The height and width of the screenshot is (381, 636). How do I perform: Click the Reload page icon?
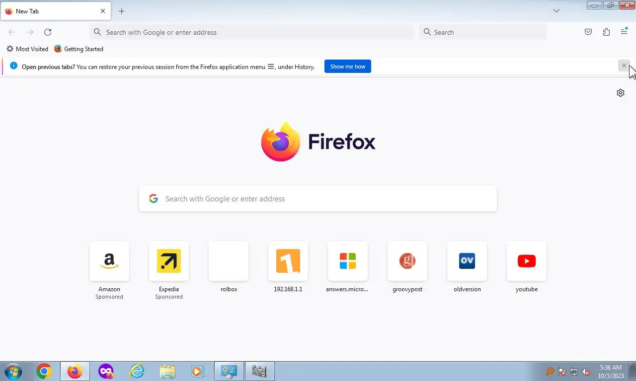pos(48,32)
